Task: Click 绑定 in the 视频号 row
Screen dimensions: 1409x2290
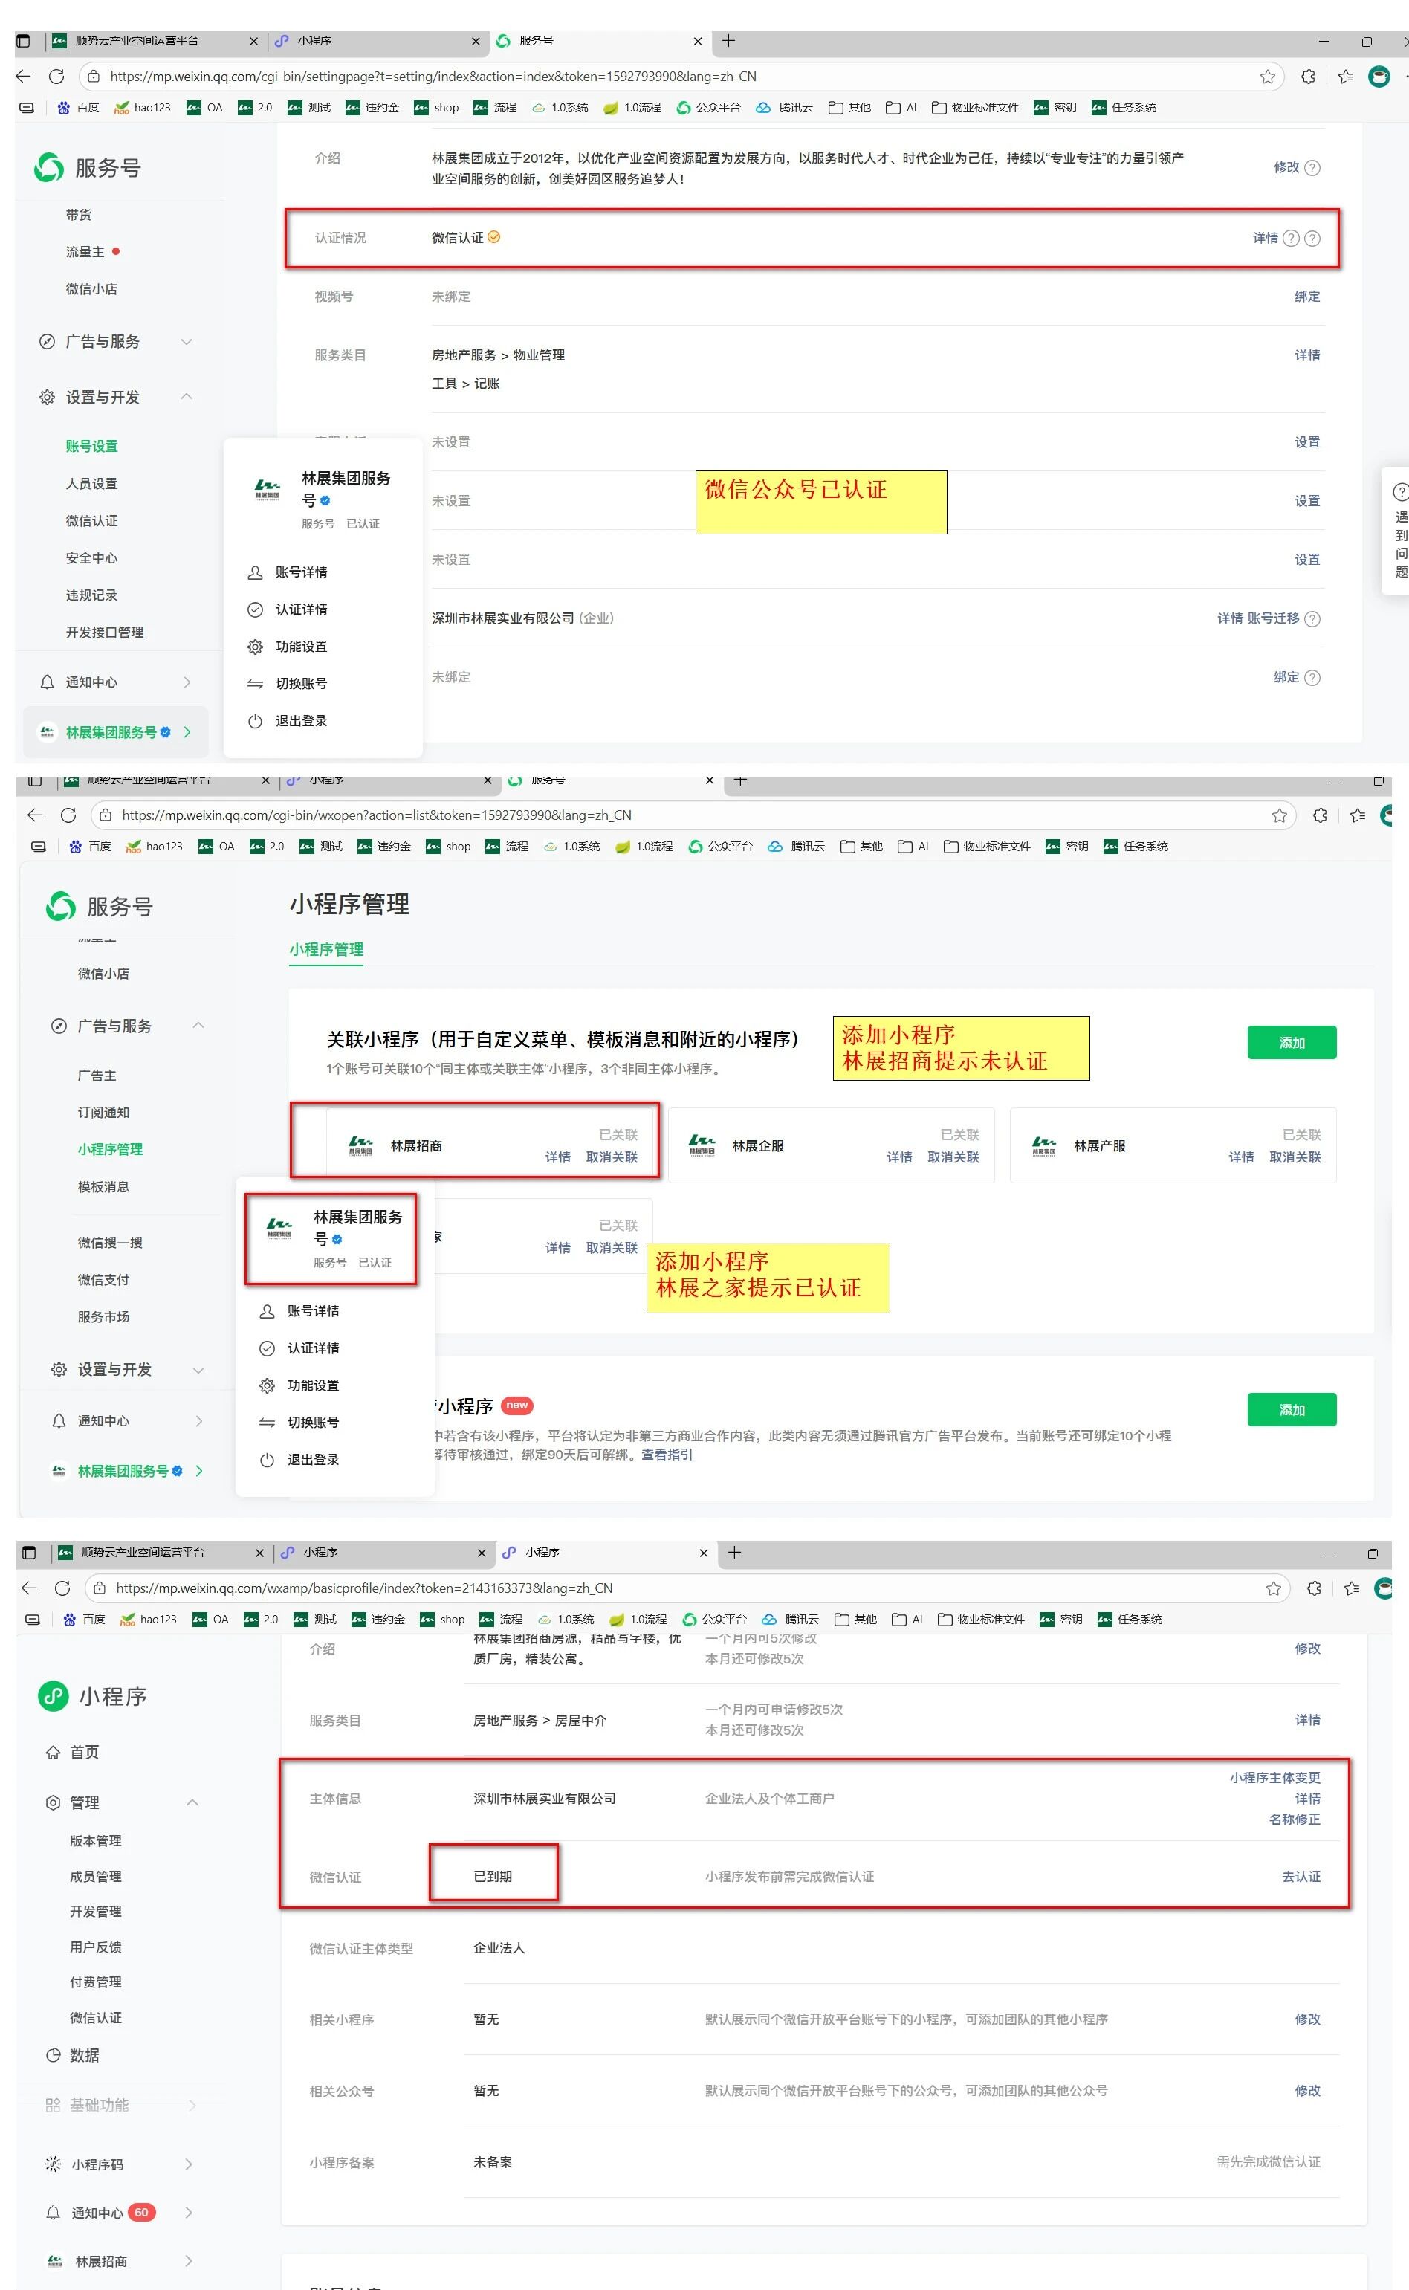Action: click(x=1307, y=297)
